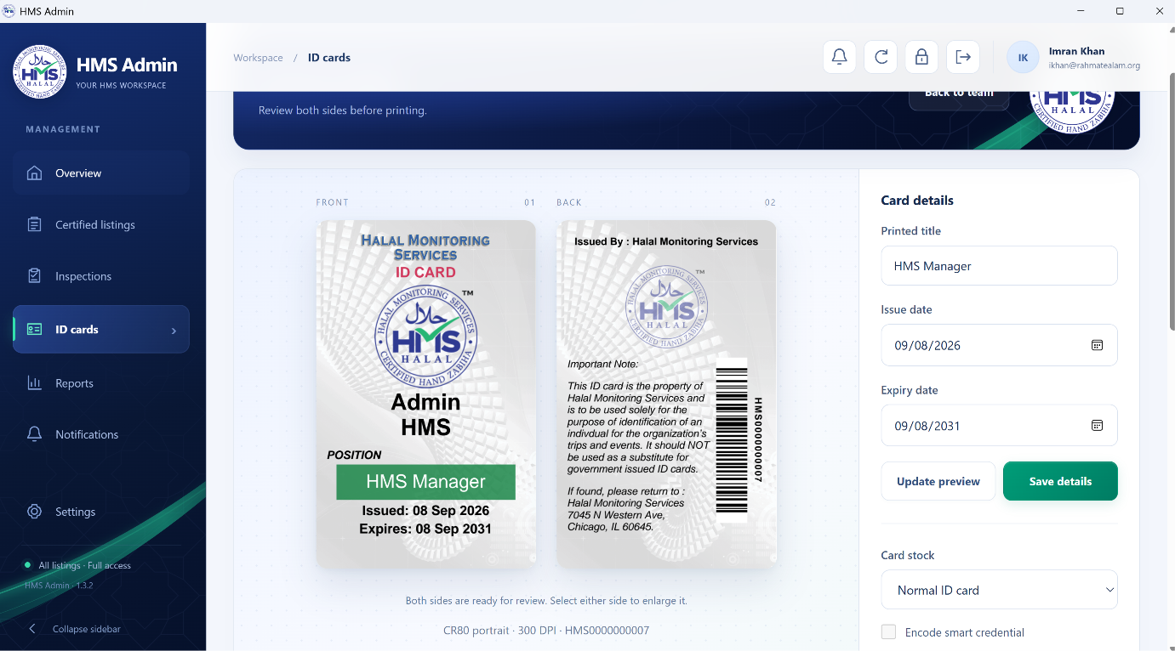The height and width of the screenshot is (651, 1175).
Task: Go to the Overview menu item
Action: pyautogui.click(x=101, y=173)
